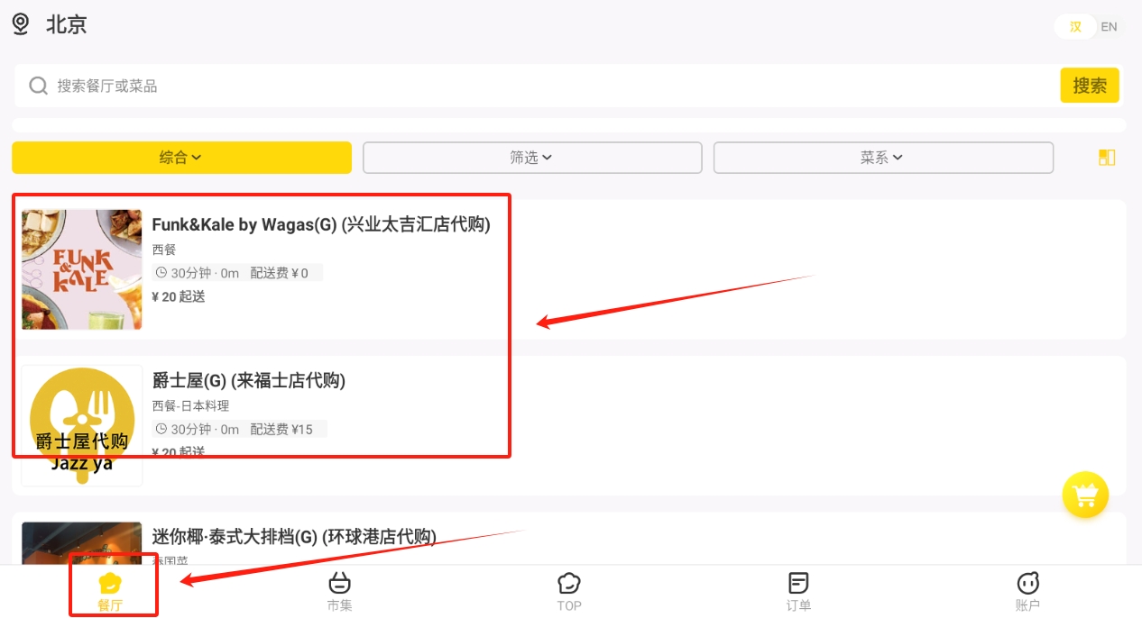Tap the location pin icon
This screenshot has height=618, width=1142.
21,24
